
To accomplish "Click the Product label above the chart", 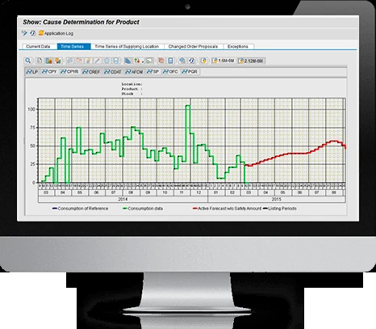I will 130,89.
